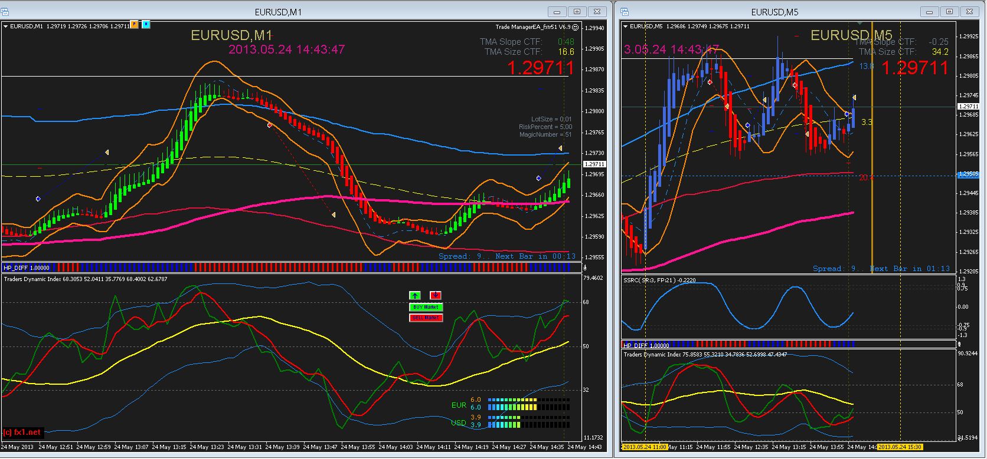
Task: Click the M1 Spread and Next Bar countdown
Action: coord(507,256)
